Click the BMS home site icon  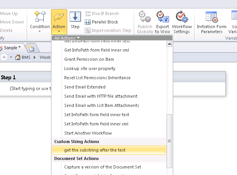[x=18, y=57]
